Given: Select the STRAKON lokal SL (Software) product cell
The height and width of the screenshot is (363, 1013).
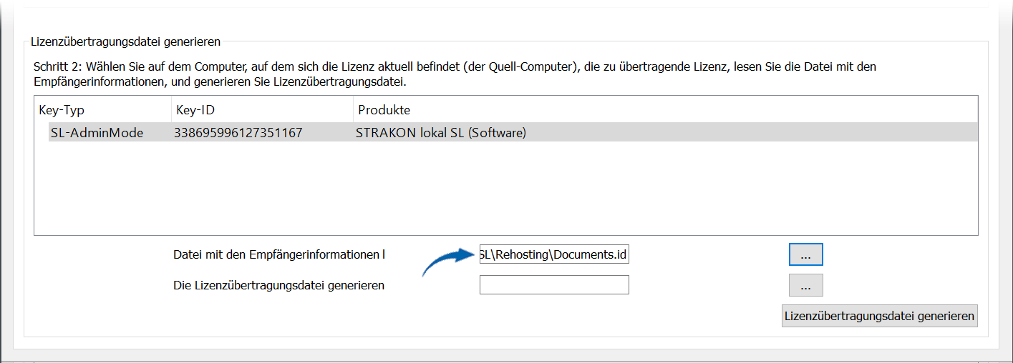Looking at the screenshot, I should pos(441,133).
